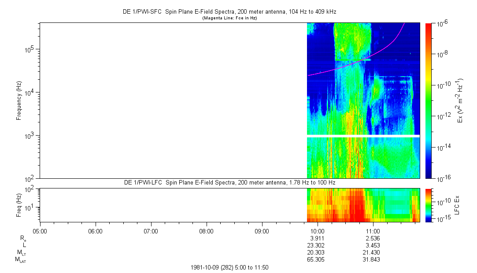Select the 11:00 time axis tick label
The height and width of the screenshot is (273, 477).
point(373,231)
